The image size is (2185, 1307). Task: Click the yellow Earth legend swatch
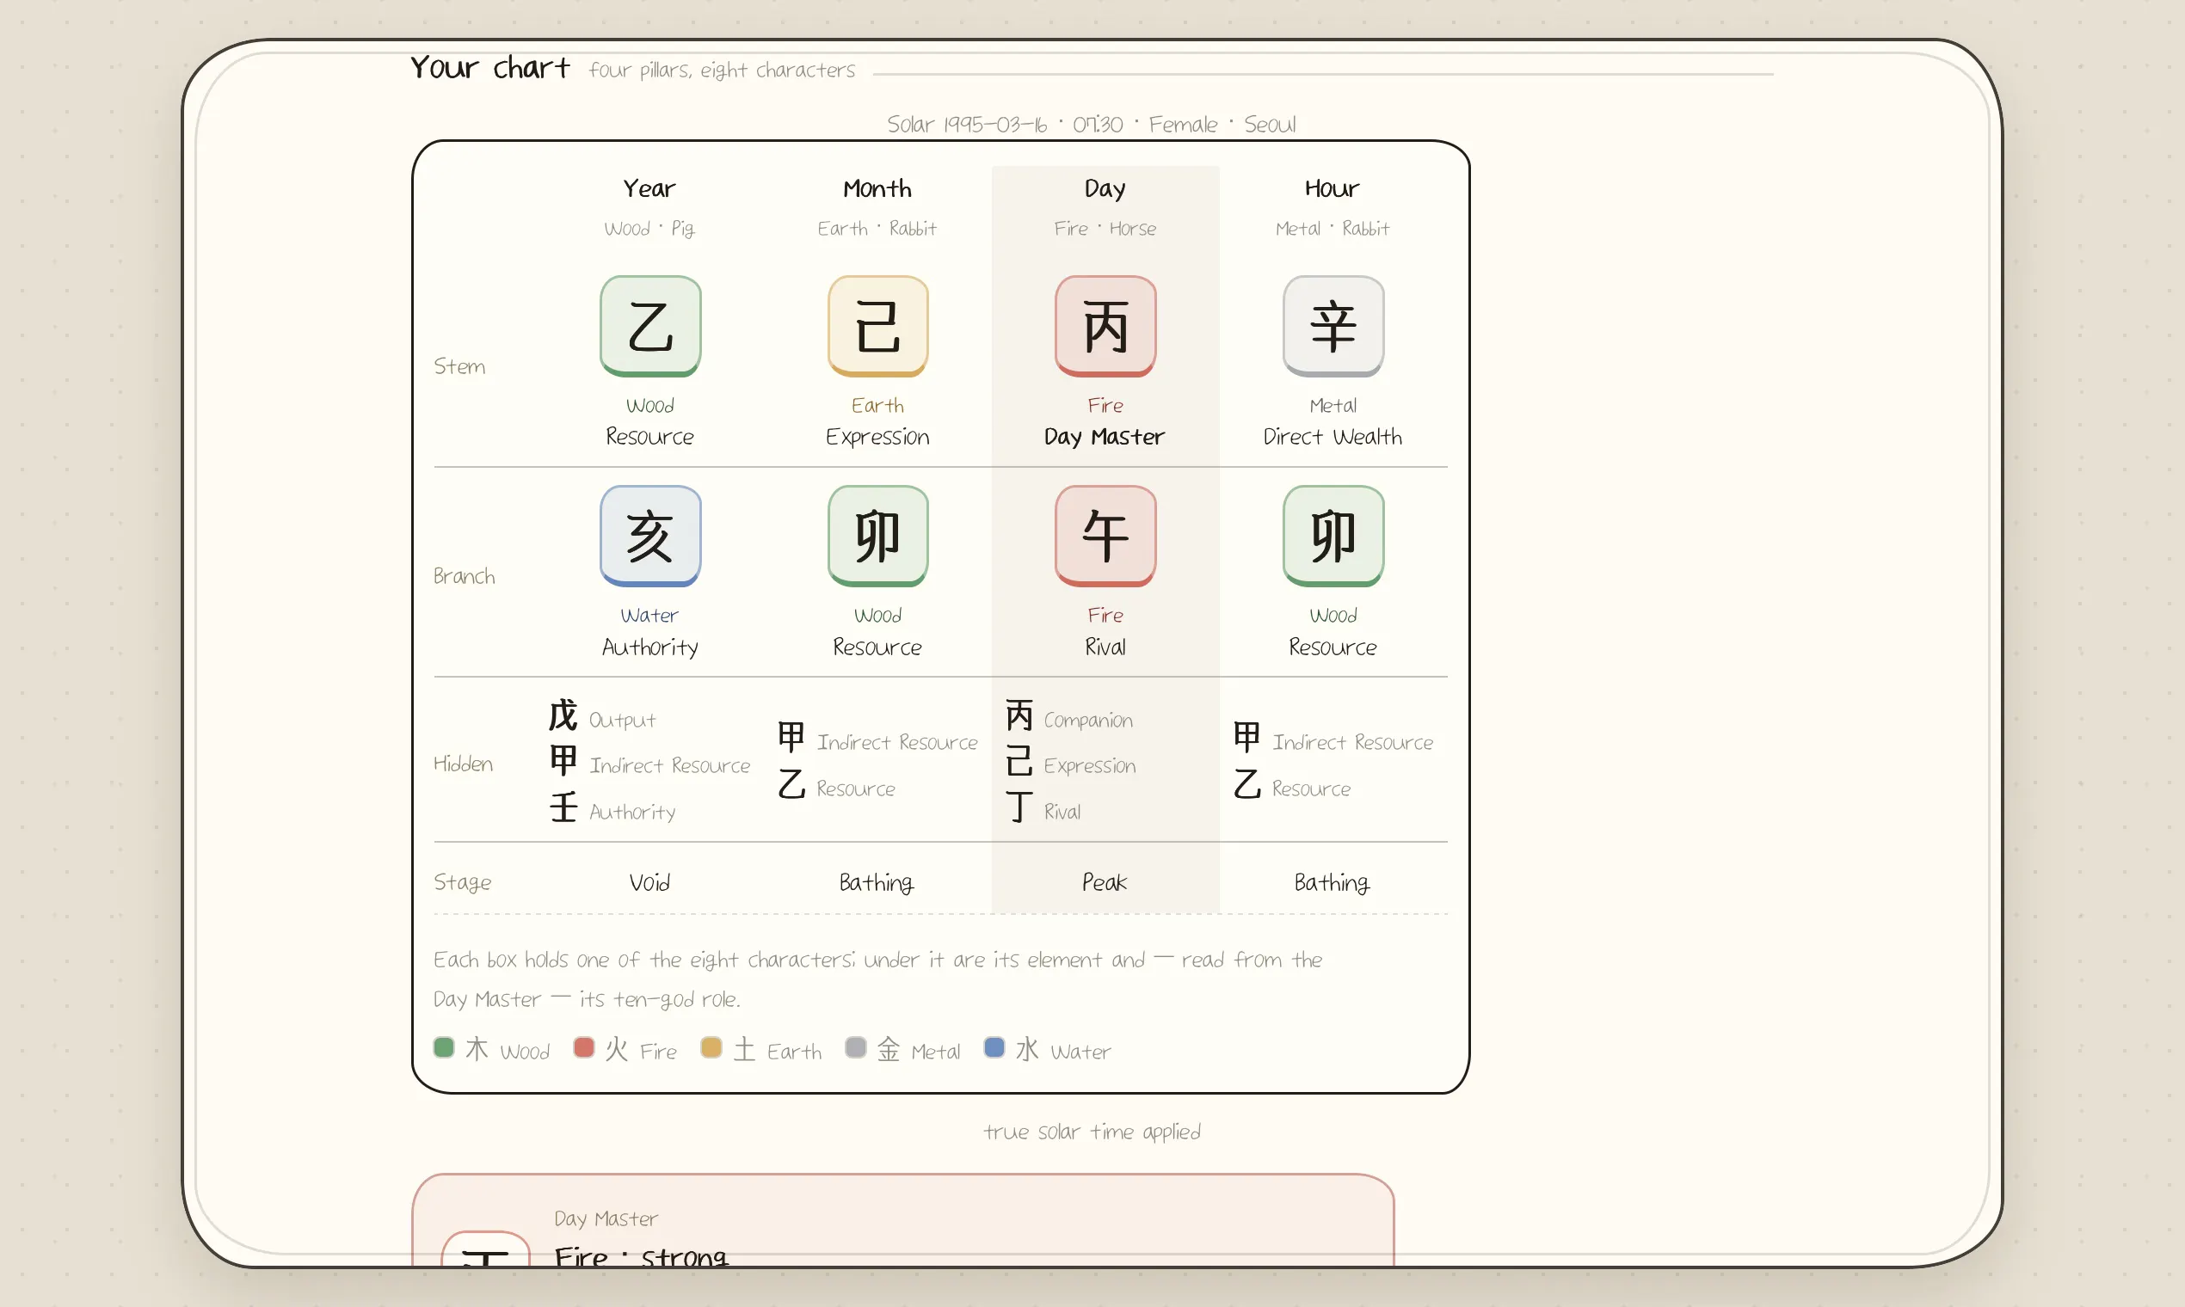pos(711,1047)
